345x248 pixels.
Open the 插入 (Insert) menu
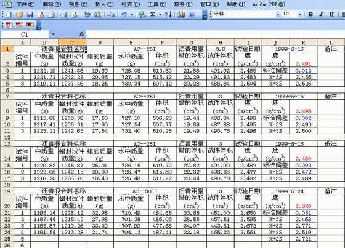[x=104, y=4]
